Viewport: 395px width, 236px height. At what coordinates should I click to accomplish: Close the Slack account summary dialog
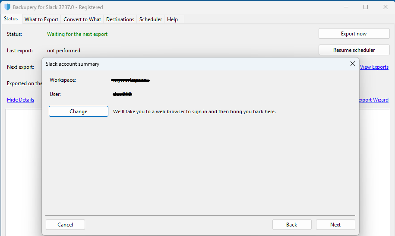[352, 64]
